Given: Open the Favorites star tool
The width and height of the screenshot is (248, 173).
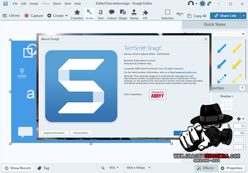Looking at the screenshot, I should (77, 14).
